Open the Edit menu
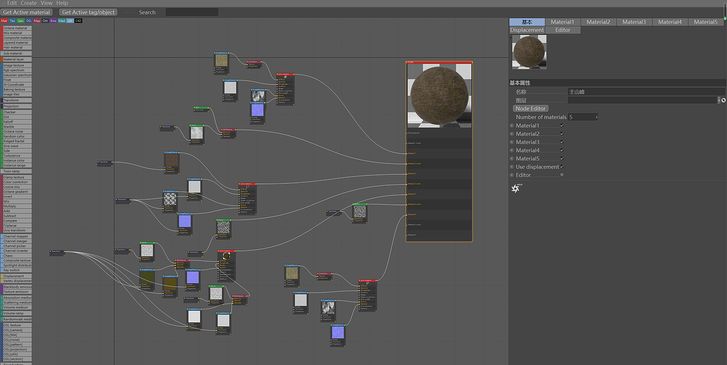727x365 pixels. click(12, 3)
